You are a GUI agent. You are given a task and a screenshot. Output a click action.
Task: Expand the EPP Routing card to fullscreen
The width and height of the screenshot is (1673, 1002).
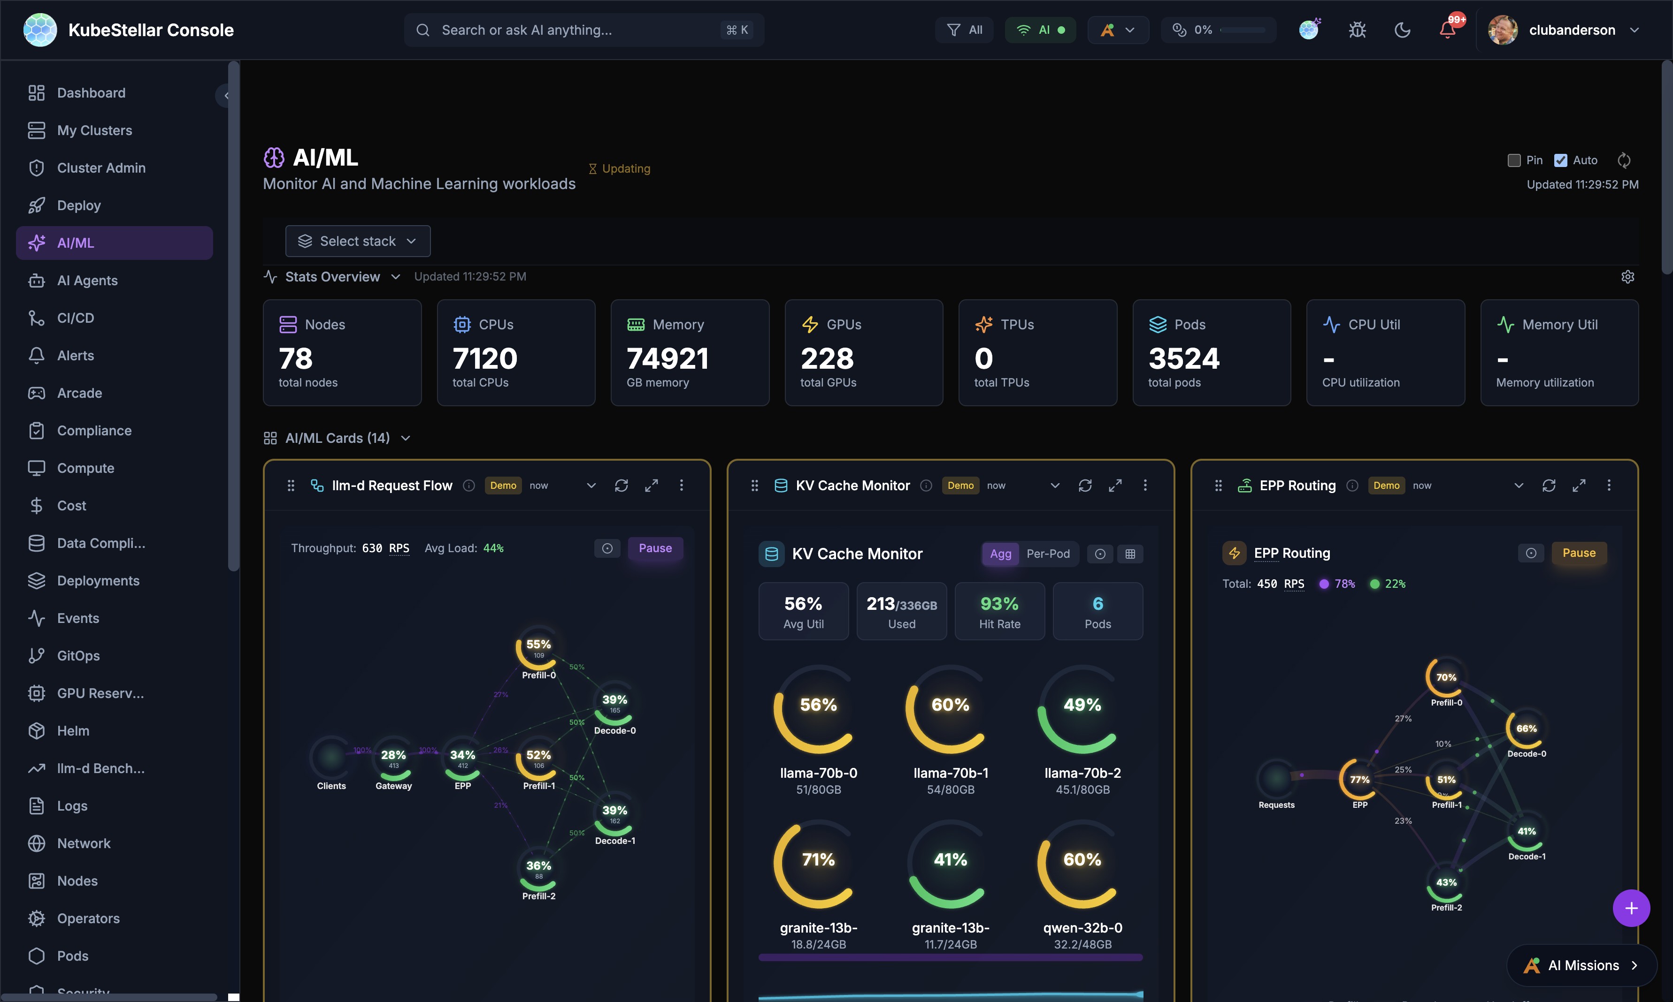coord(1579,485)
